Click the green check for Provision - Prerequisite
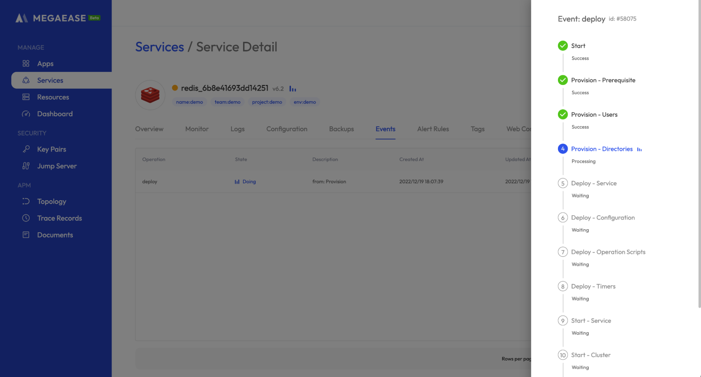 563,80
